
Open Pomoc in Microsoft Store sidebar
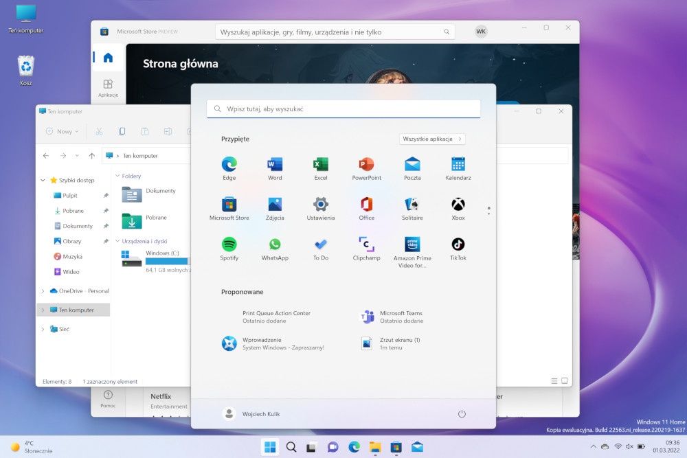pyautogui.click(x=108, y=399)
